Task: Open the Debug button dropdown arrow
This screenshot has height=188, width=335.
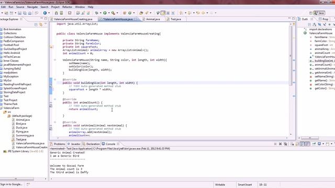Action: tap(100, 13)
